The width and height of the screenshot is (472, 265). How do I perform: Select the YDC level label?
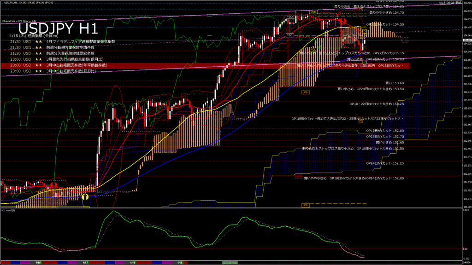coord(290,35)
